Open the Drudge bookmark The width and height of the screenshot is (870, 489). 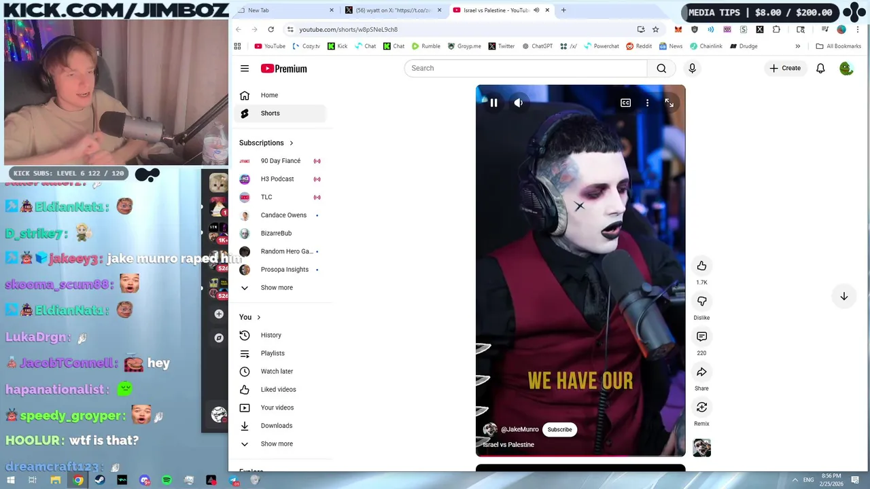[x=744, y=46]
